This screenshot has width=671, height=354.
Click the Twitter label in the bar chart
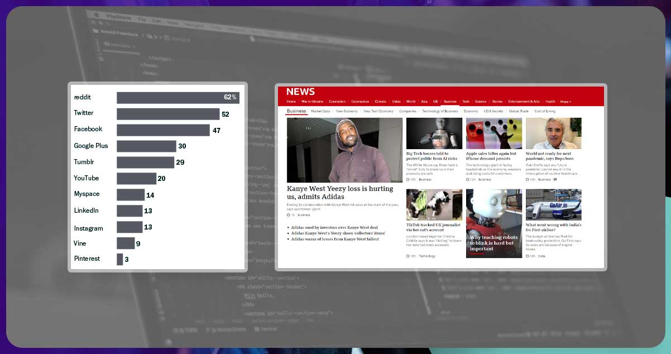(84, 113)
